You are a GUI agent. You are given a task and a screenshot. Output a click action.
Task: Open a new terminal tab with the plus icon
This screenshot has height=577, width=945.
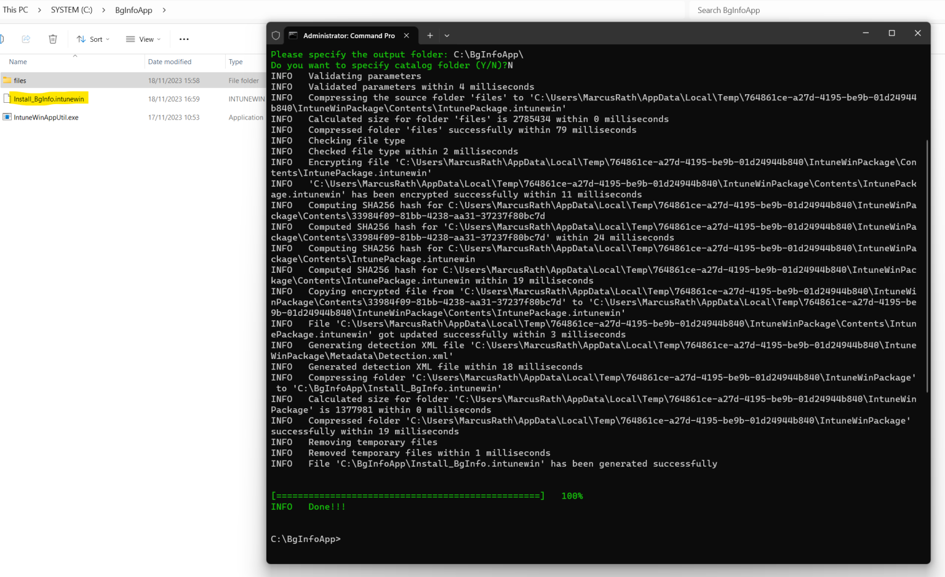click(430, 35)
